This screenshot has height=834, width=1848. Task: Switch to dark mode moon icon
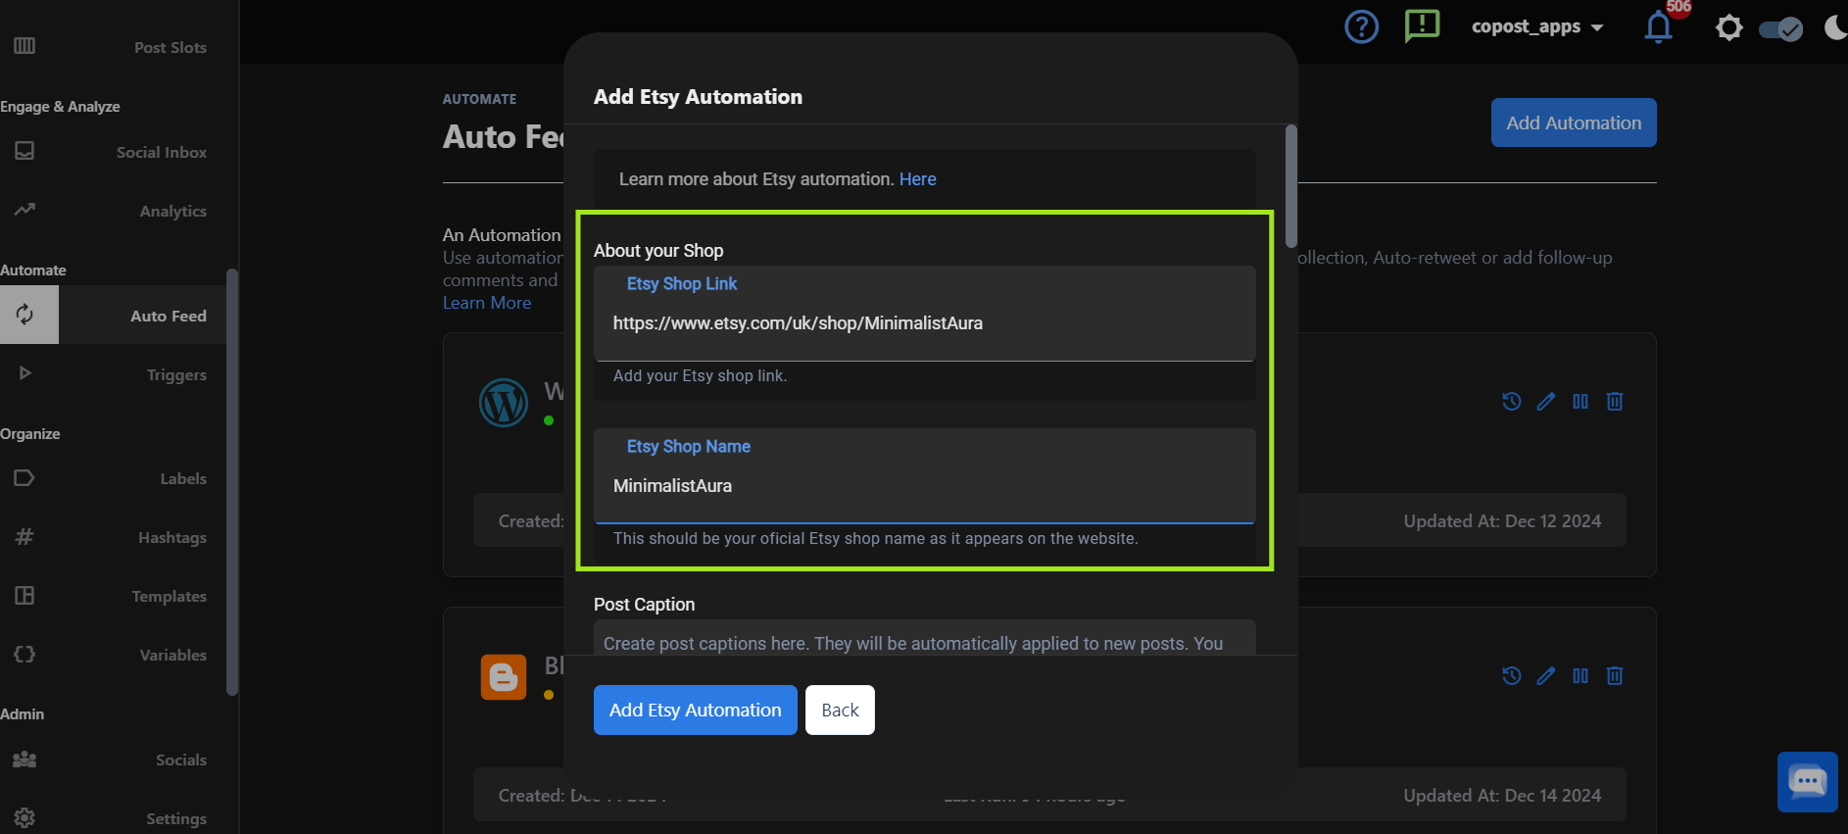pyautogui.click(x=1836, y=26)
